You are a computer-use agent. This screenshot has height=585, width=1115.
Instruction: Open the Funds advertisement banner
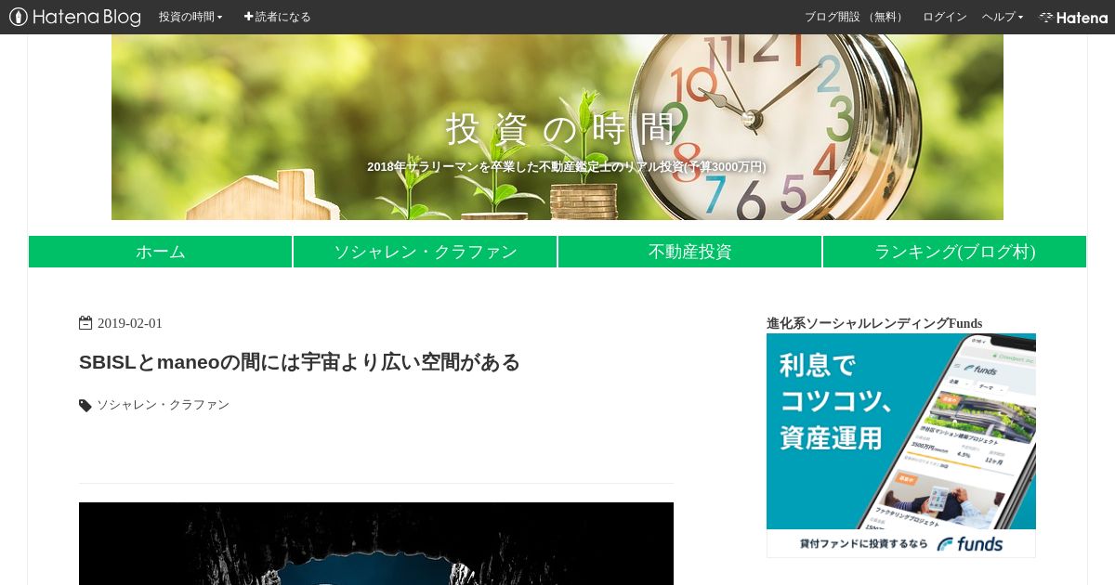[901, 446]
